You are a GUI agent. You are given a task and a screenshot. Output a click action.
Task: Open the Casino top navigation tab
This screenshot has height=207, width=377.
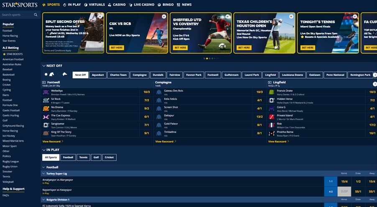(117, 5)
